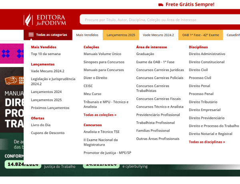The width and height of the screenshot is (240, 184).
Task: Select Previdenciário Profissional
Action: (158, 115)
